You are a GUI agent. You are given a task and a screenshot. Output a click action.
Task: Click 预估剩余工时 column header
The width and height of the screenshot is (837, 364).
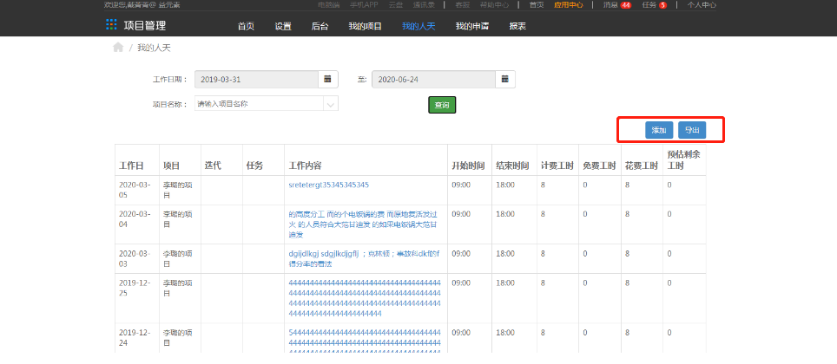coord(683,159)
